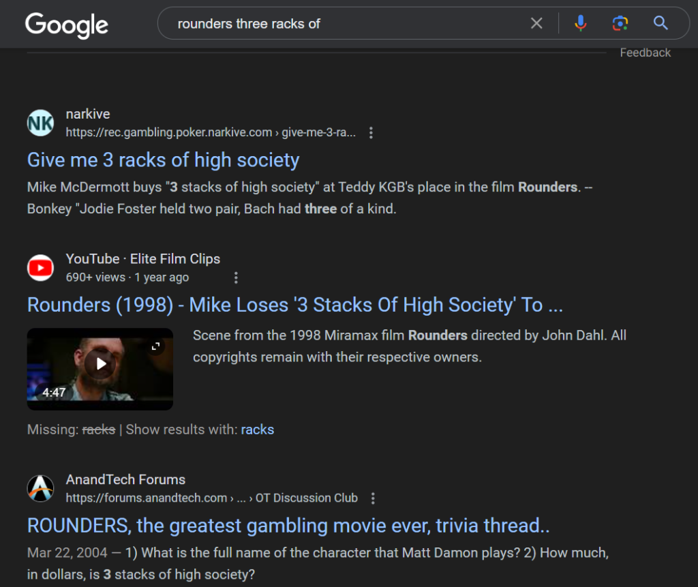698x587 pixels.
Task: Click the narkive URL breadcrumb
Action: coord(210,133)
